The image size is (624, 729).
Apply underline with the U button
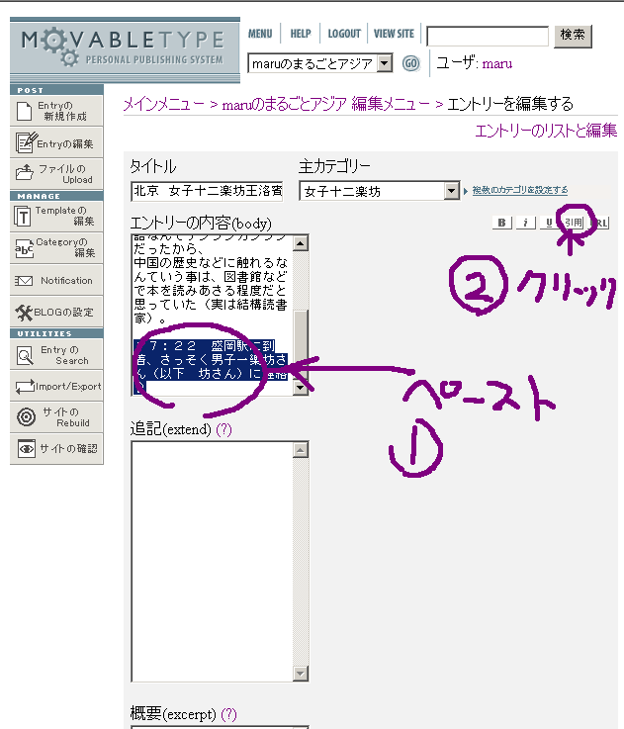point(549,223)
